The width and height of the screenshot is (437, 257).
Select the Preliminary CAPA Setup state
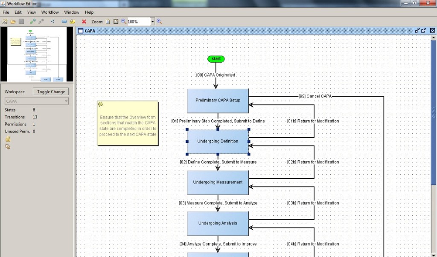pyautogui.click(x=218, y=101)
